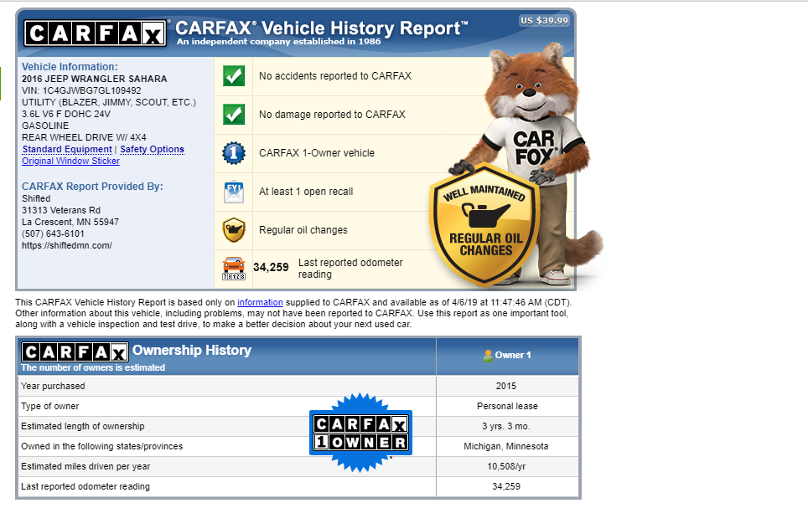Viewport: 808px width, 508px height.
Task: Click the VIN number 1C4GJWBG7GL109492
Action: pos(91,90)
